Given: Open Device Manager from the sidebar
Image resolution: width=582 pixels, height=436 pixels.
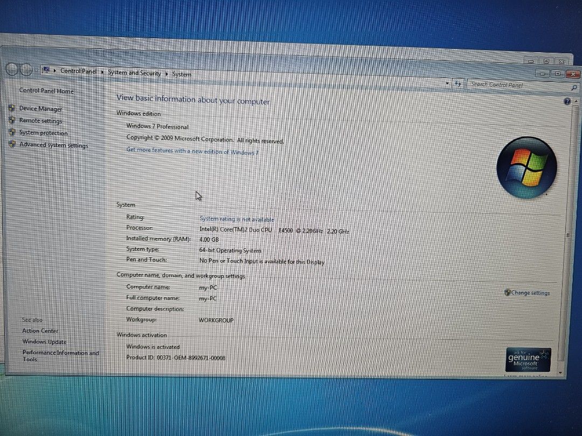Looking at the screenshot, I should click(40, 108).
